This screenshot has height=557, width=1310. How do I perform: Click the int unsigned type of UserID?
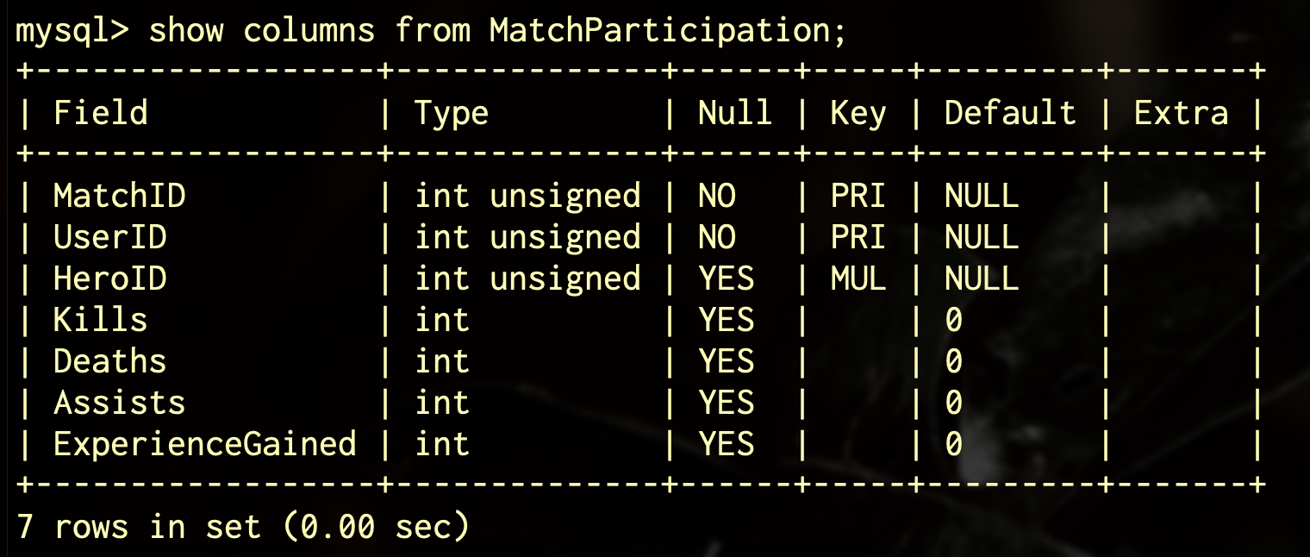[527, 238]
